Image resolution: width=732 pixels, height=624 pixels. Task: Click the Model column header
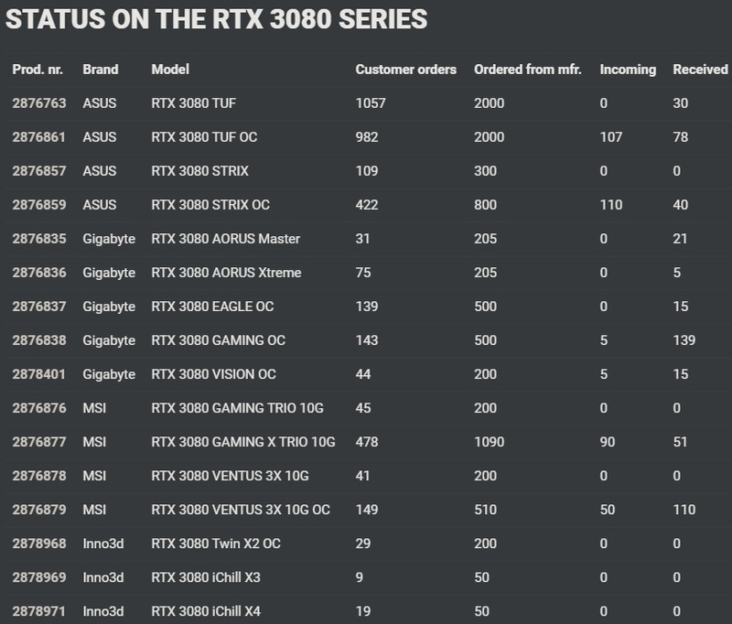170,70
